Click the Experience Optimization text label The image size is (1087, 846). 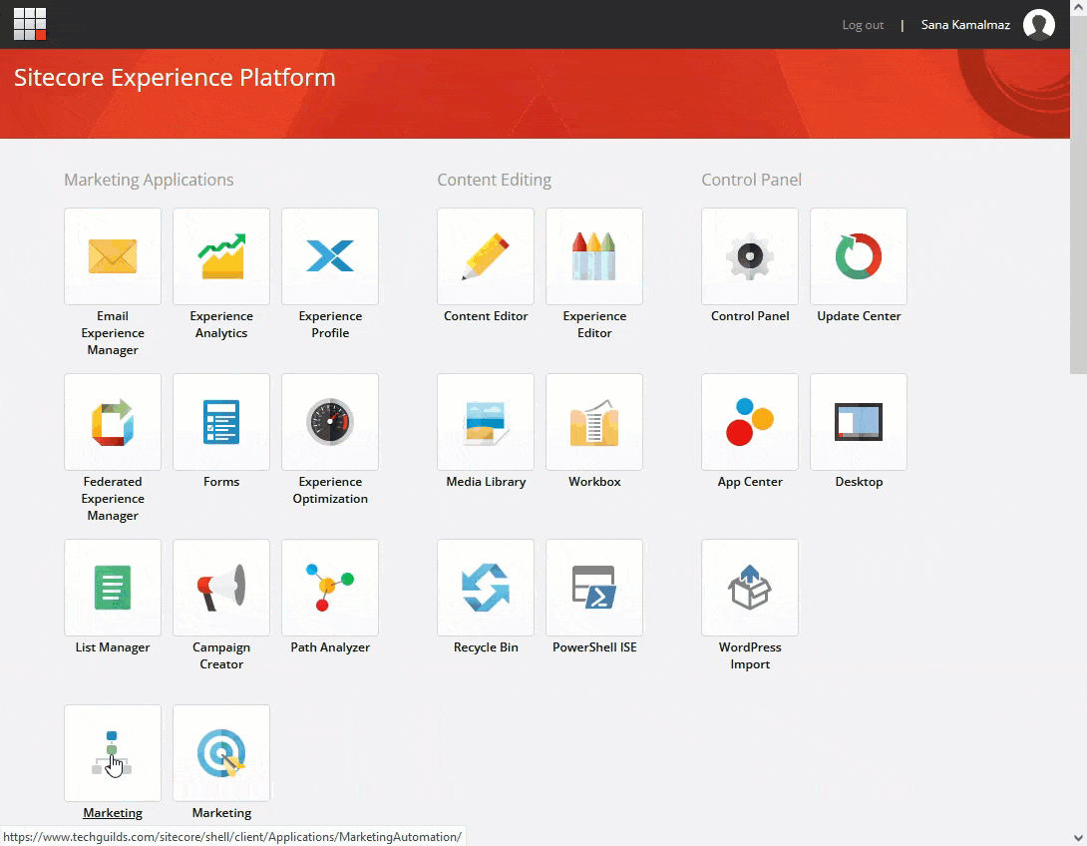330,490
